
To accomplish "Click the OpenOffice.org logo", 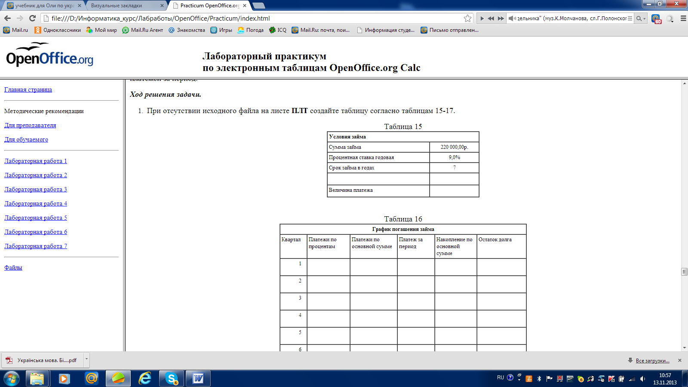I will pyautogui.click(x=50, y=54).
